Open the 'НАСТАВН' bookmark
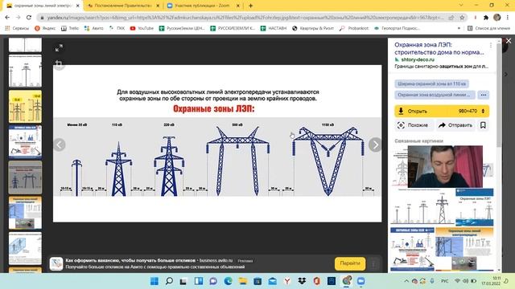 click(x=274, y=28)
